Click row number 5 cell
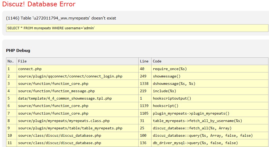The height and width of the screenshot is (147, 269). coord(12,99)
